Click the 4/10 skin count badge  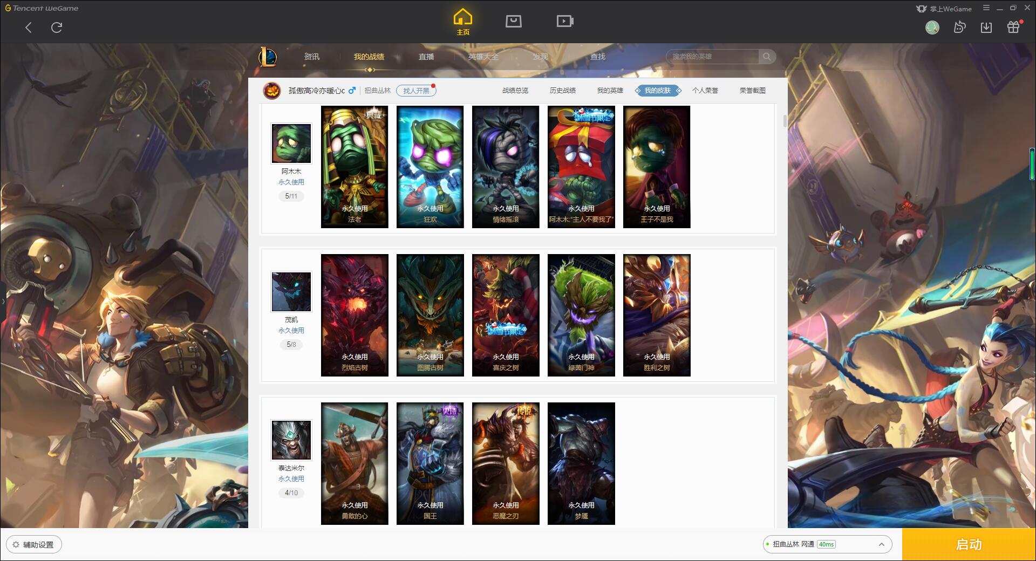point(291,493)
